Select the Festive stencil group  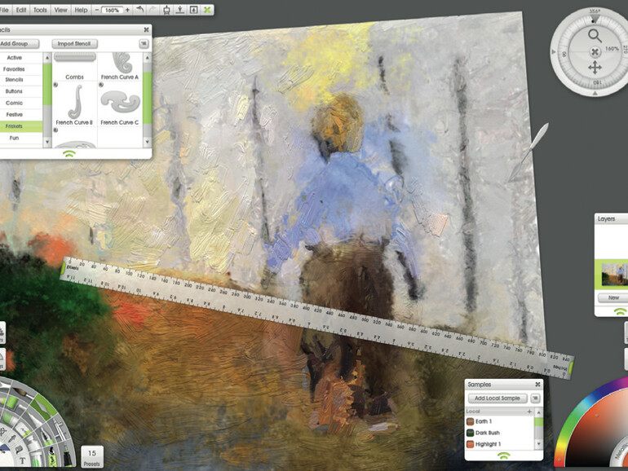click(x=21, y=114)
